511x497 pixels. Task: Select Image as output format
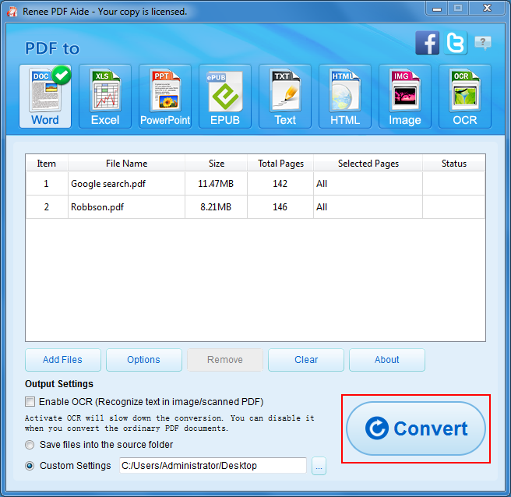pos(405,97)
